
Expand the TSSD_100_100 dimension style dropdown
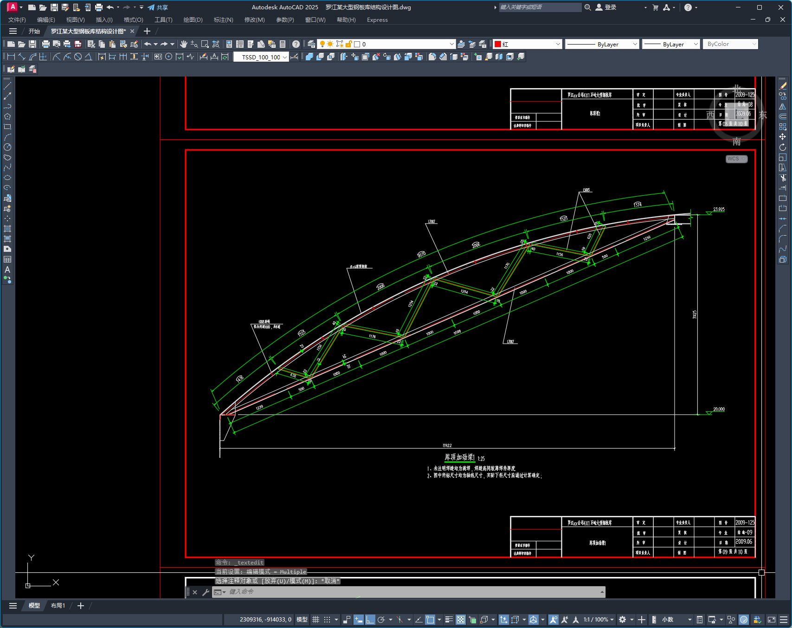pyautogui.click(x=284, y=57)
